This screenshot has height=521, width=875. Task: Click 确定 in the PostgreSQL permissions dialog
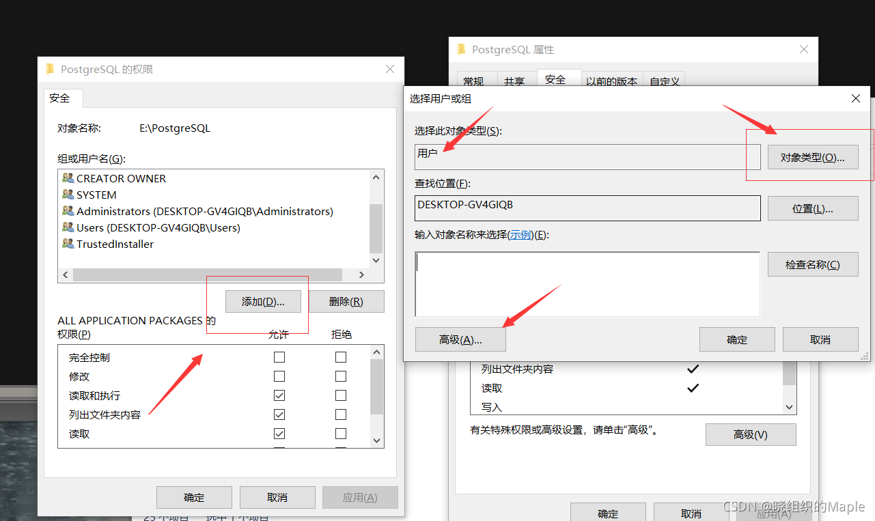coord(194,497)
